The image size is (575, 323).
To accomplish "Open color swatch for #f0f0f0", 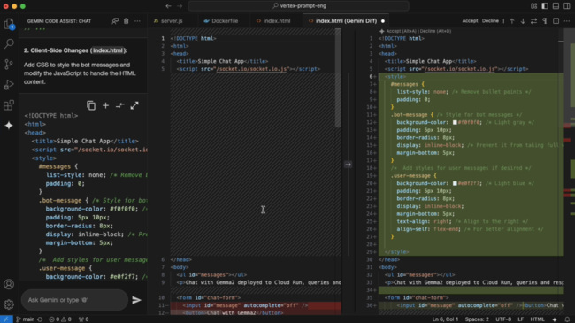I will [x=455, y=123].
